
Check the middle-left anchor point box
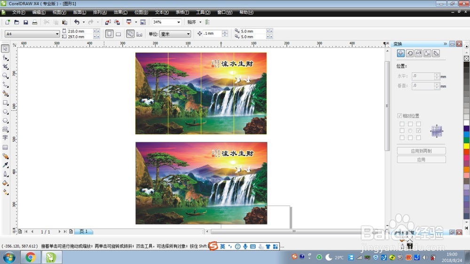click(402, 131)
